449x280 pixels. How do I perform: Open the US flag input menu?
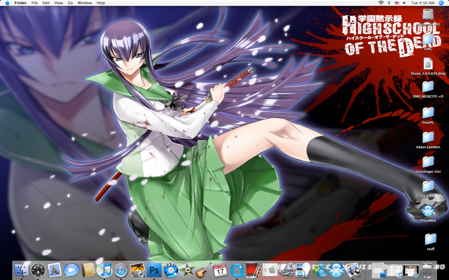click(x=397, y=3)
